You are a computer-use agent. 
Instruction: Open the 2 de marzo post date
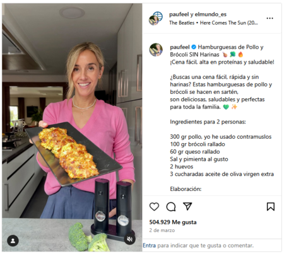(162, 230)
